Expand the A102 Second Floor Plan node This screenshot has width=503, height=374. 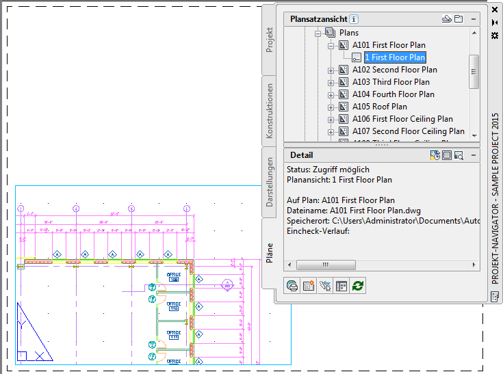(x=331, y=71)
